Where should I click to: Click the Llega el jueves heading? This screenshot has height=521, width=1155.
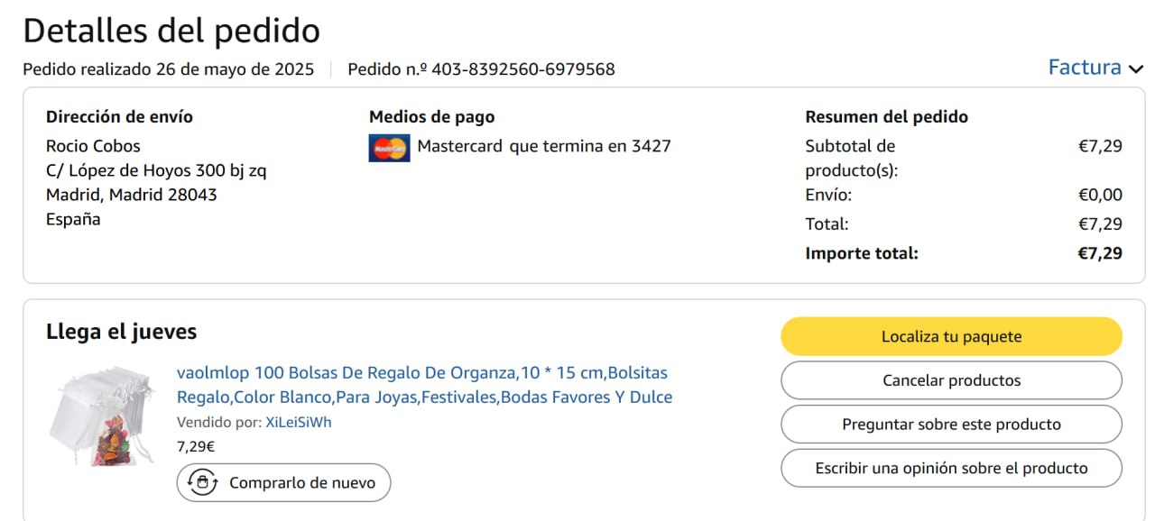[x=121, y=332]
